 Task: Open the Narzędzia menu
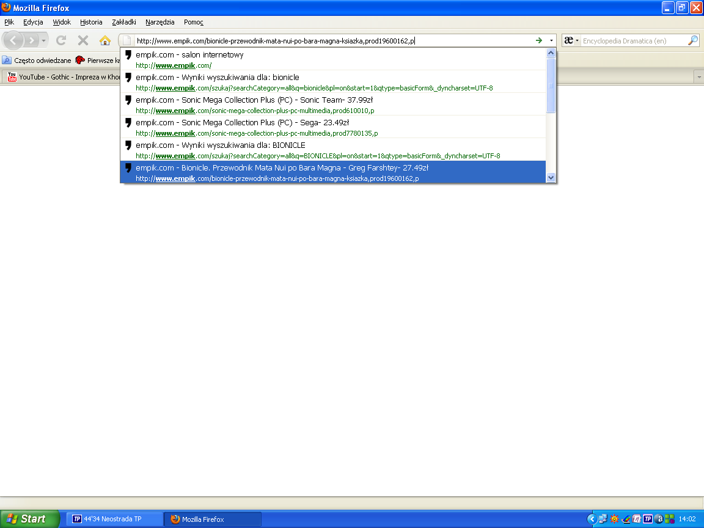(x=160, y=22)
